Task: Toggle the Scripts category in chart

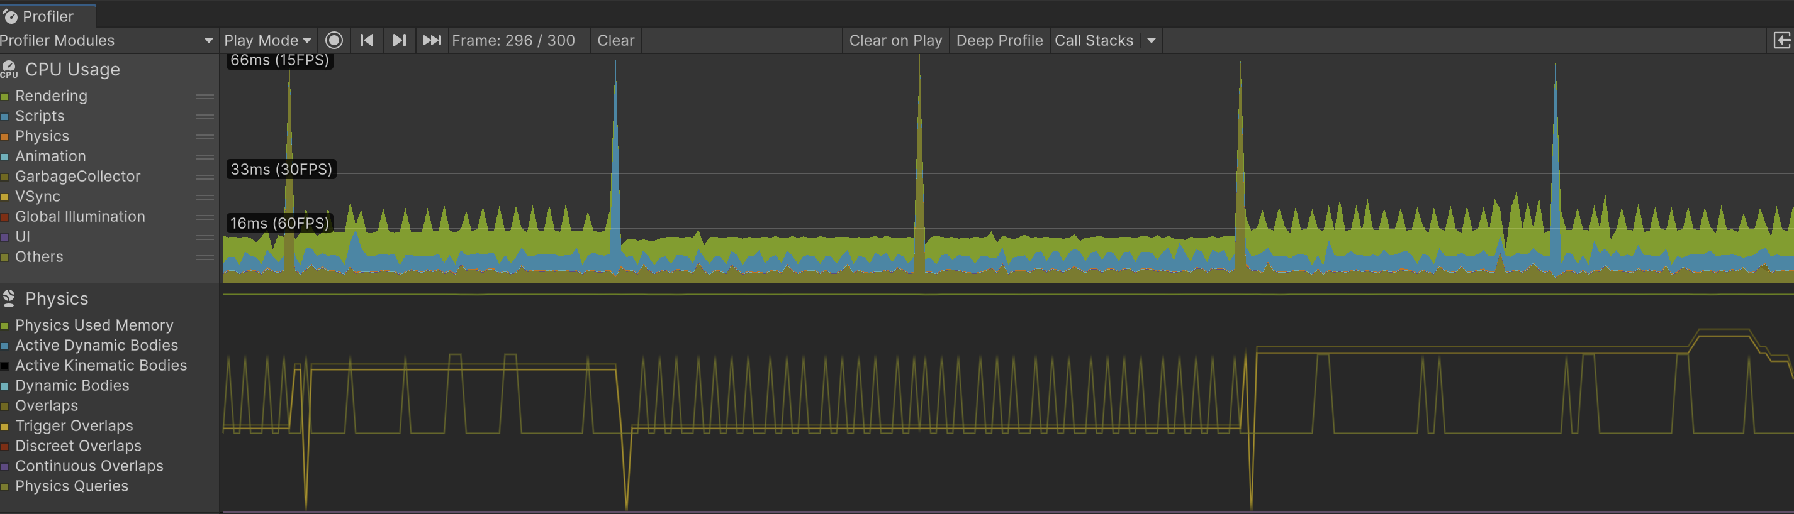Action: [x=40, y=116]
